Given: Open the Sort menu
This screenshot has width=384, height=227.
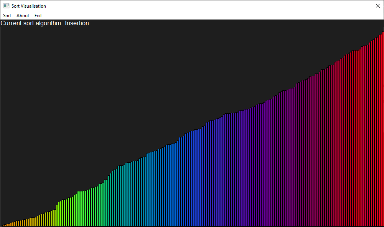Looking at the screenshot, I should (7, 16).
